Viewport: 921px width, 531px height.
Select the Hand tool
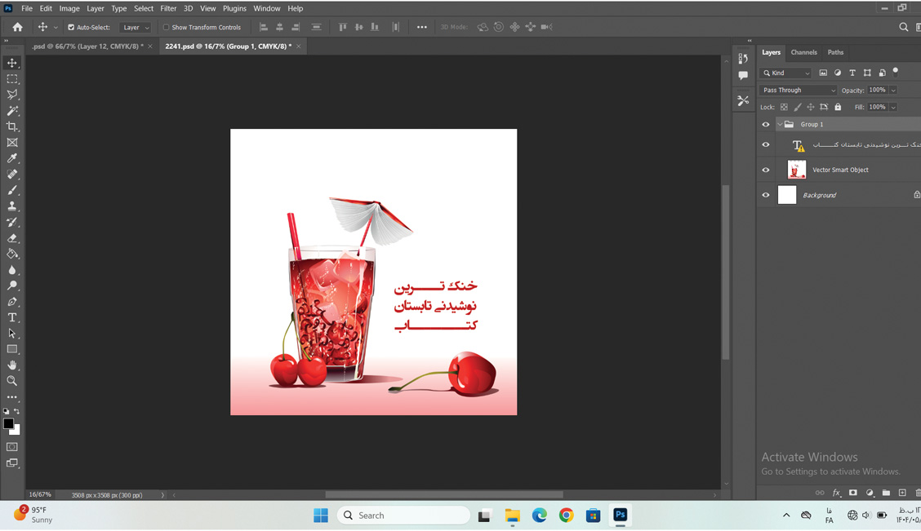coord(11,365)
